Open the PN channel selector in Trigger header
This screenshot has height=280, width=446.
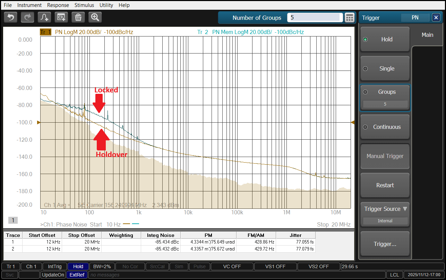point(415,18)
